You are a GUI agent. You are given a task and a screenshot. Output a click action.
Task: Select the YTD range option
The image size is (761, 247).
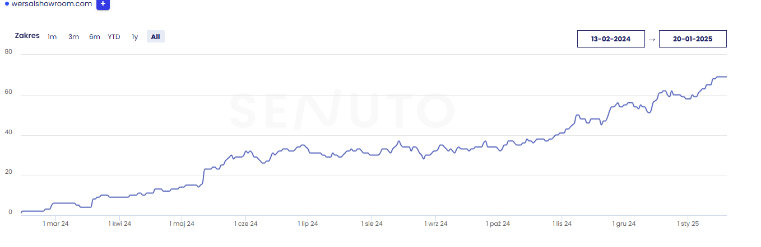point(114,37)
